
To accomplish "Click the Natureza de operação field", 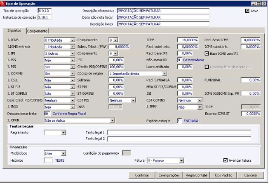I will [45, 17].
